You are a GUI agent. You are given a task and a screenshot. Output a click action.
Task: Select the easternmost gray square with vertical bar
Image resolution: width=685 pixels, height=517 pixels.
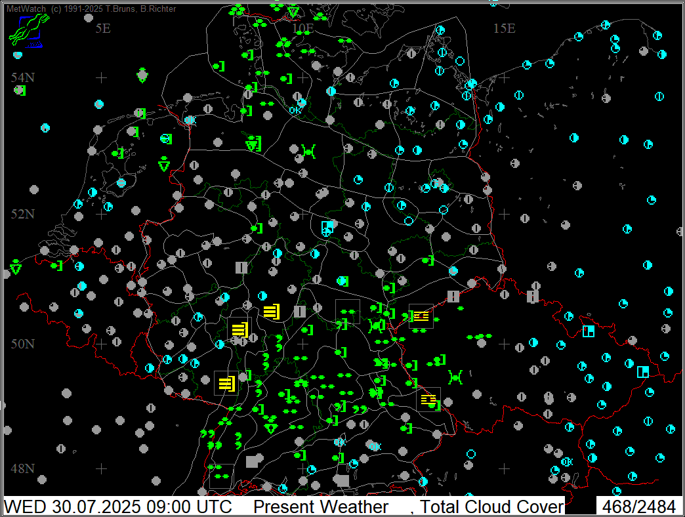(x=533, y=297)
